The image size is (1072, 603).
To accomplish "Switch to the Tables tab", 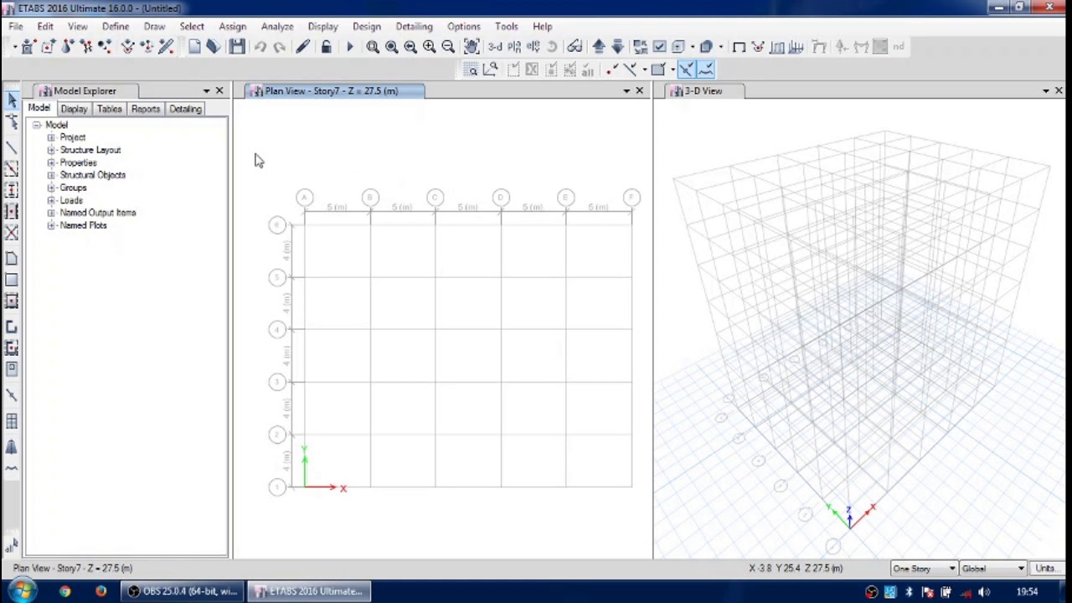I will pos(109,109).
